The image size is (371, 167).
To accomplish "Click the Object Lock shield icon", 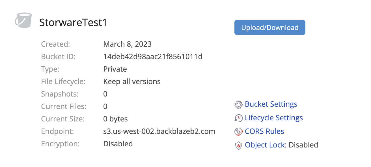I will tap(239, 145).
